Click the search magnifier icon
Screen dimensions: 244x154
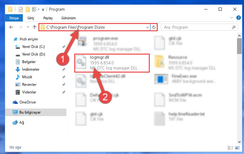click(234, 27)
